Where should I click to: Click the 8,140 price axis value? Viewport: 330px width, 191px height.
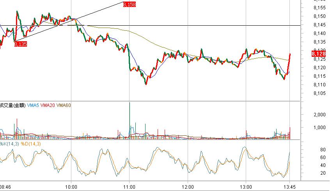319,33
